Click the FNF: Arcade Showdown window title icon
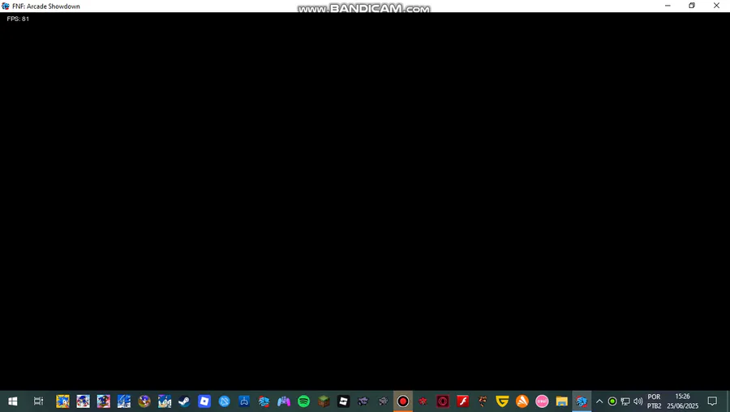This screenshot has height=412, width=730. 6,6
